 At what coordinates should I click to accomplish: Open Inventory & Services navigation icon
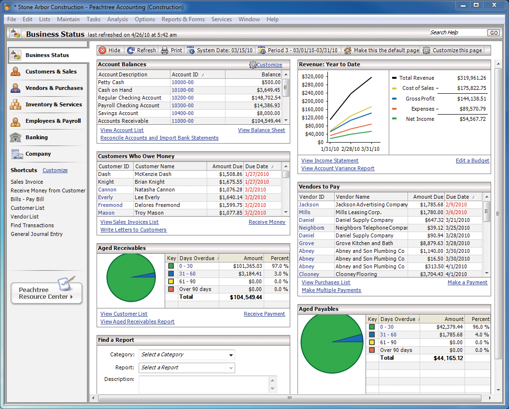[x=16, y=104]
